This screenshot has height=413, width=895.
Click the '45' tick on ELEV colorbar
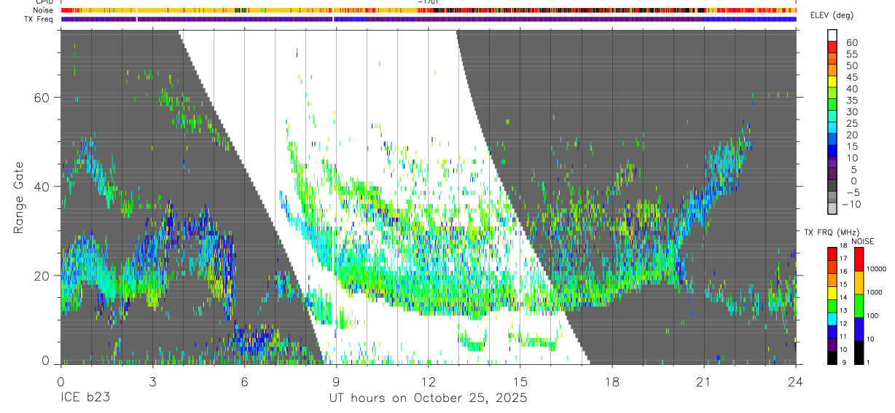pos(851,78)
